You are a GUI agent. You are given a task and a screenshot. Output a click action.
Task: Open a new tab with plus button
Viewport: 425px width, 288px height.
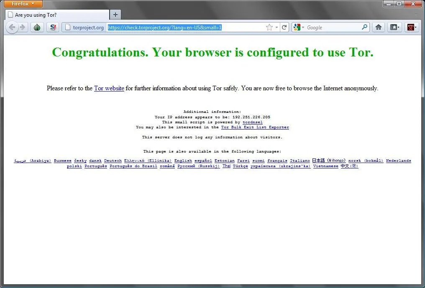(115, 15)
